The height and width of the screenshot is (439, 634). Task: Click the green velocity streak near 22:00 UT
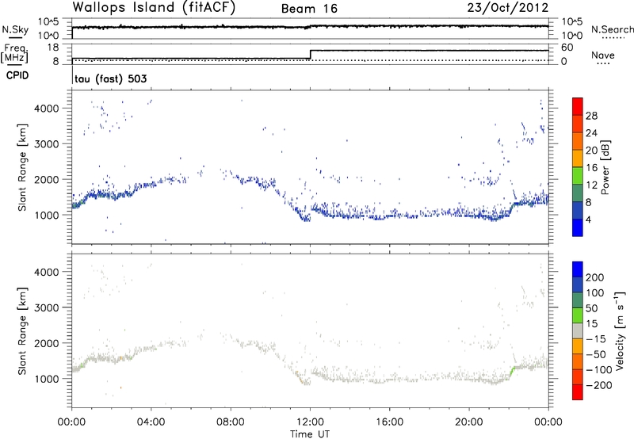point(512,370)
